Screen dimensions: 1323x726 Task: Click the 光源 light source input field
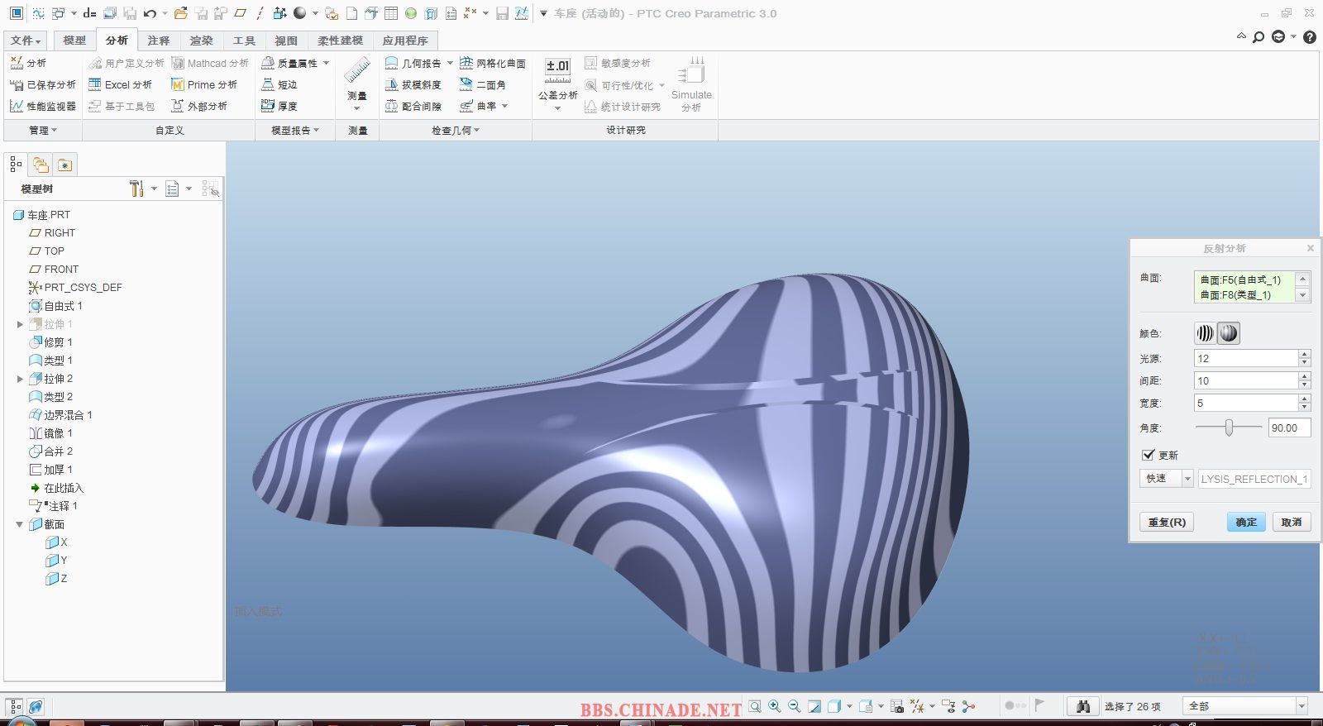click(1245, 358)
